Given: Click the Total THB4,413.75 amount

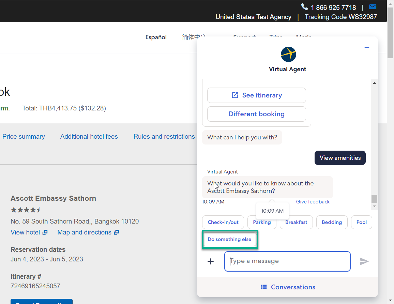Looking at the screenshot, I should point(64,108).
